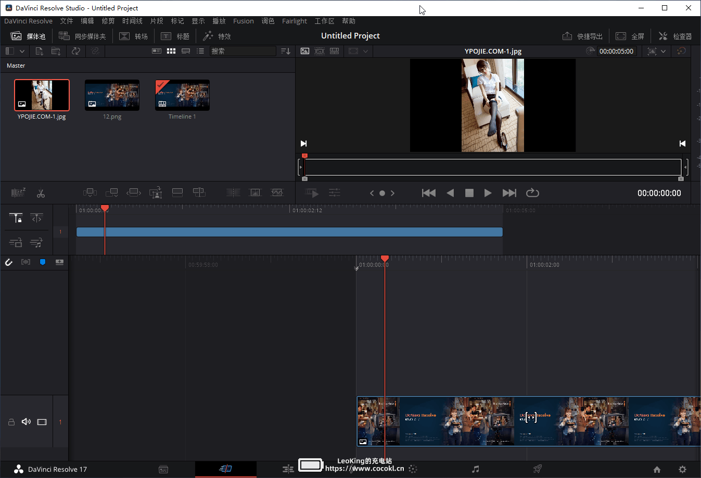The image size is (701, 478).
Task: Click the mark out icon on viewer
Action: click(x=682, y=144)
